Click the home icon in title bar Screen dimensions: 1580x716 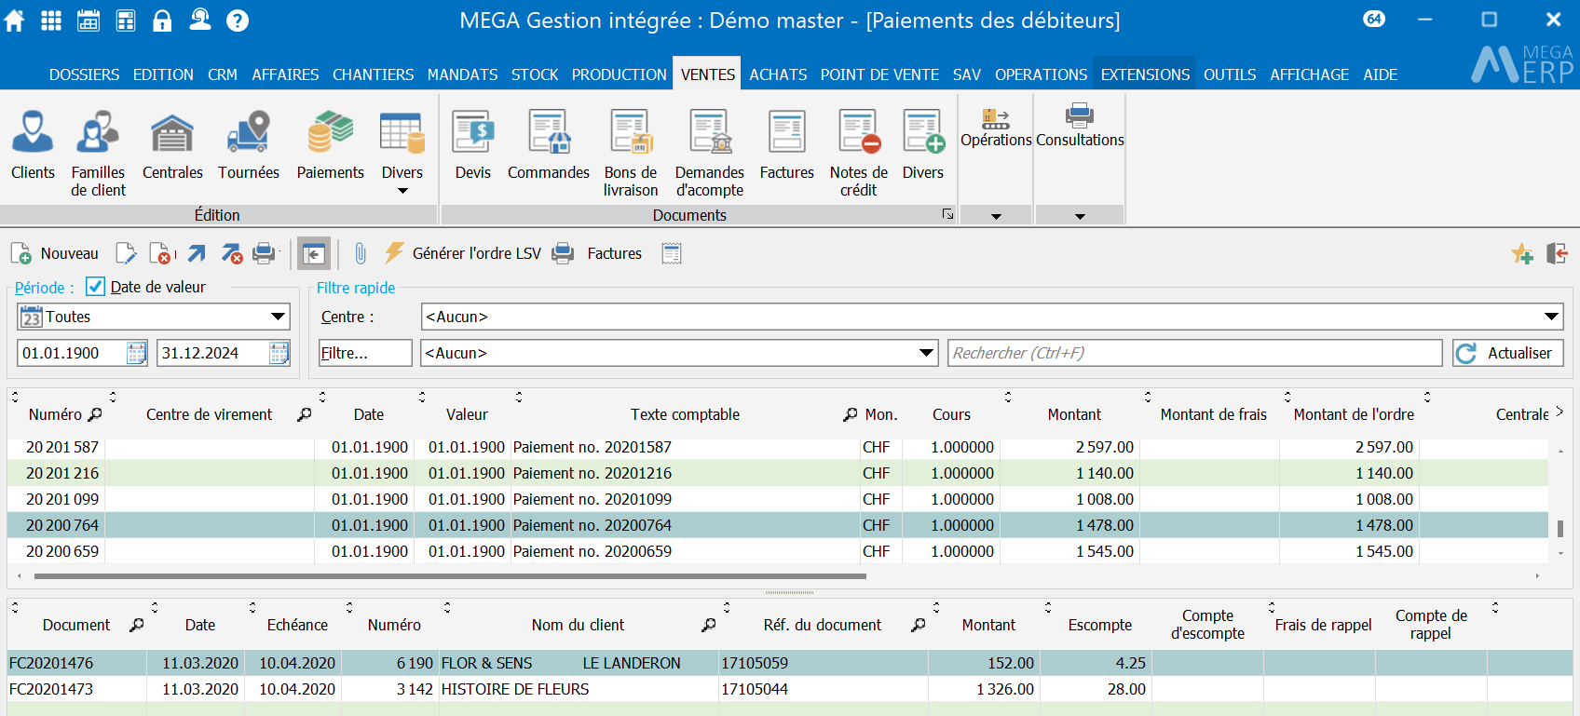point(14,20)
